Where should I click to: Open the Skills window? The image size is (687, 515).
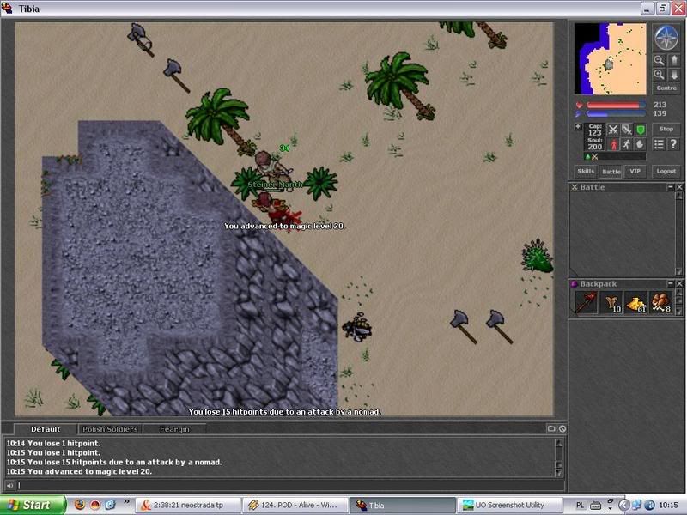pyautogui.click(x=586, y=171)
